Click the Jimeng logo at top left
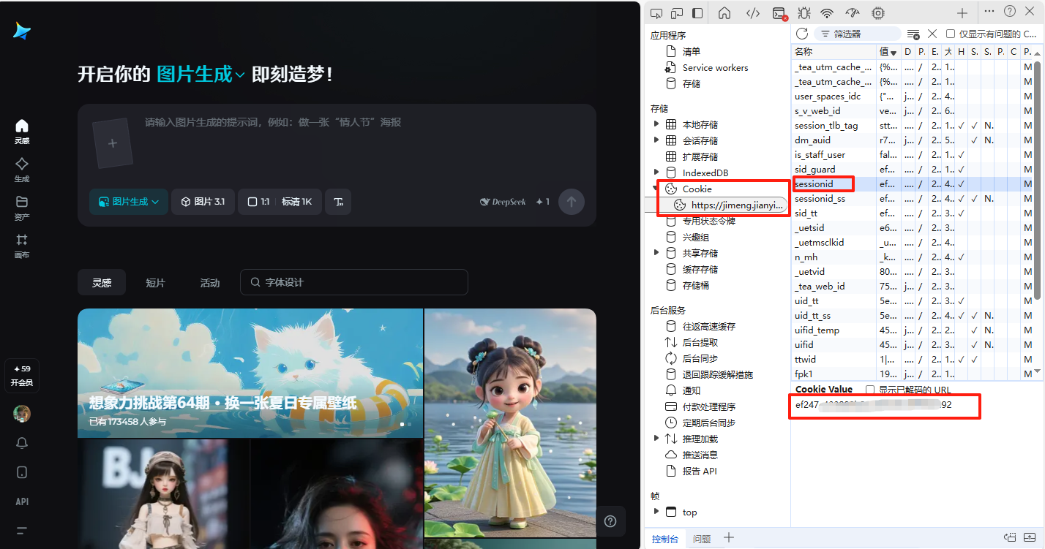This screenshot has height=549, width=1045. point(22,31)
